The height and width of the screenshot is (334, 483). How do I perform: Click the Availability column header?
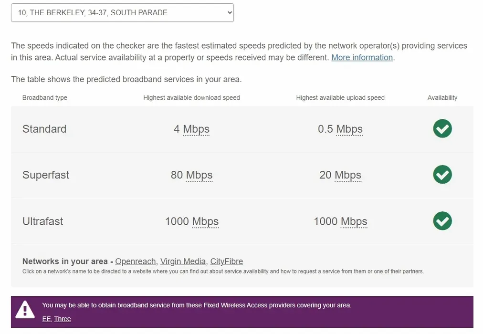click(442, 98)
